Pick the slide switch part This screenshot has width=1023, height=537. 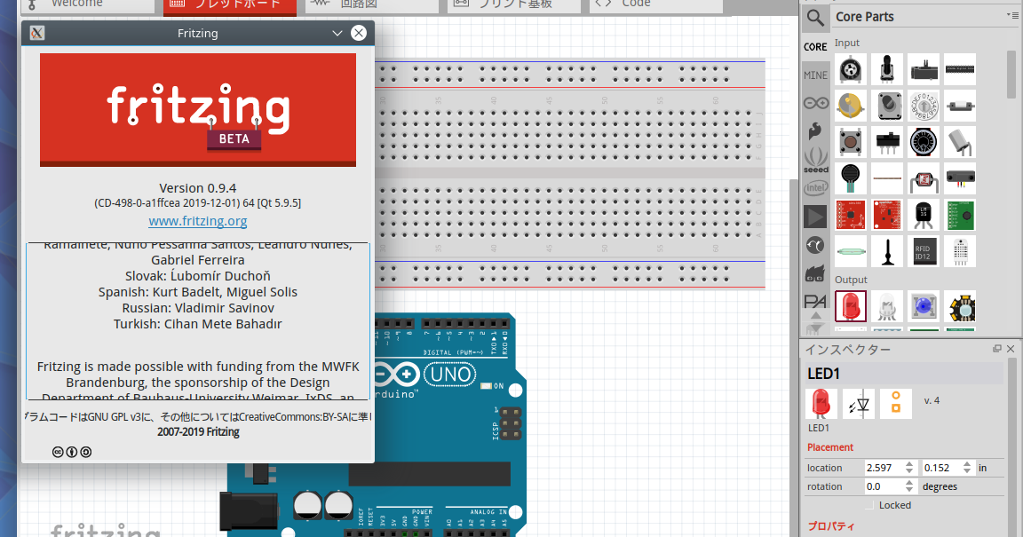(886, 142)
